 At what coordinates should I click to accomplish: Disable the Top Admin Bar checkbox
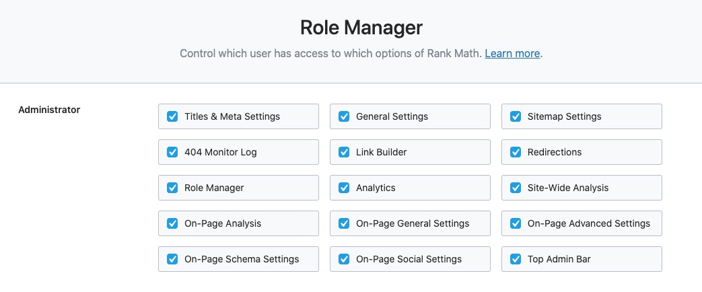516,259
